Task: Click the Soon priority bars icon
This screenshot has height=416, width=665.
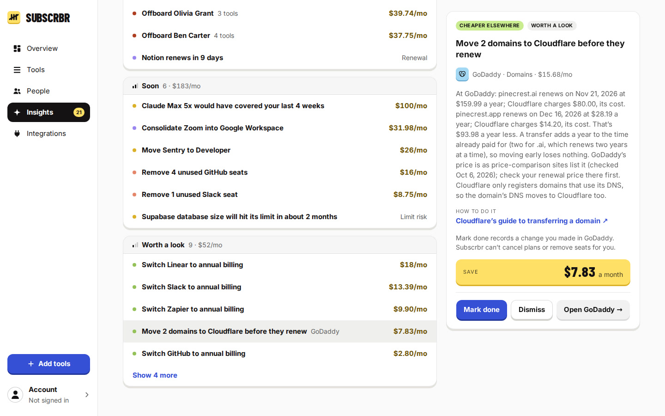Action: (x=135, y=86)
